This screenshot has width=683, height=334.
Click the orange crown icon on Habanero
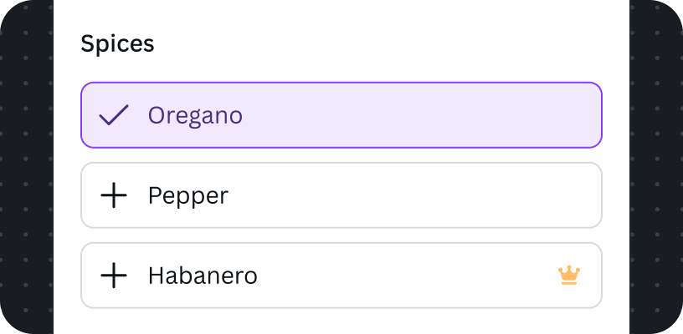point(569,276)
